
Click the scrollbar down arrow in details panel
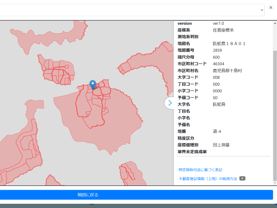pos(275,183)
